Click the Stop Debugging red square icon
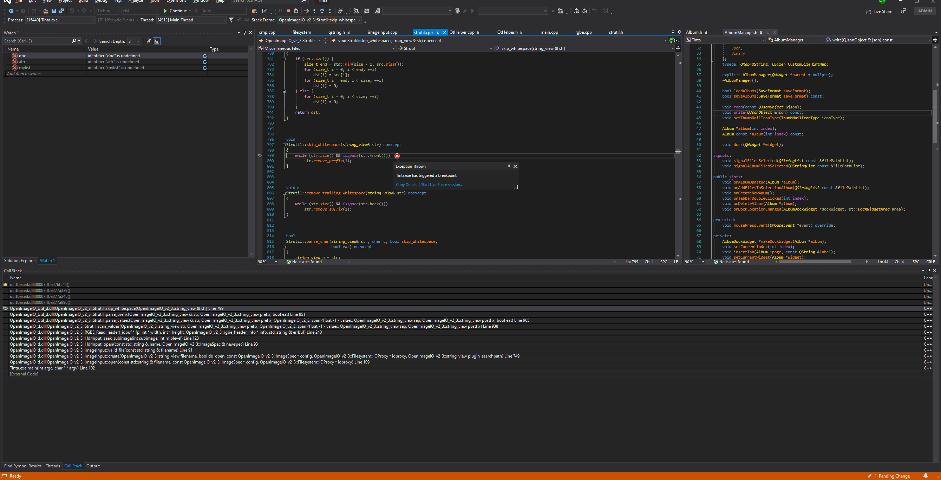The width and height of the screenshot is (941, 480). (288, 11)
